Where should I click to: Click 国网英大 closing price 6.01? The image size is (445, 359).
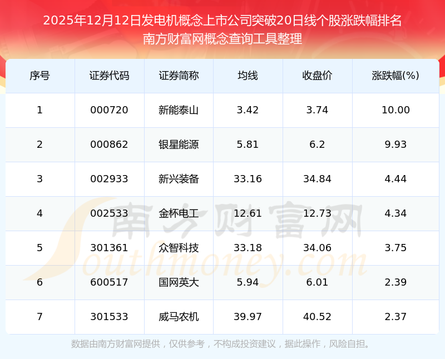point(317,282)
